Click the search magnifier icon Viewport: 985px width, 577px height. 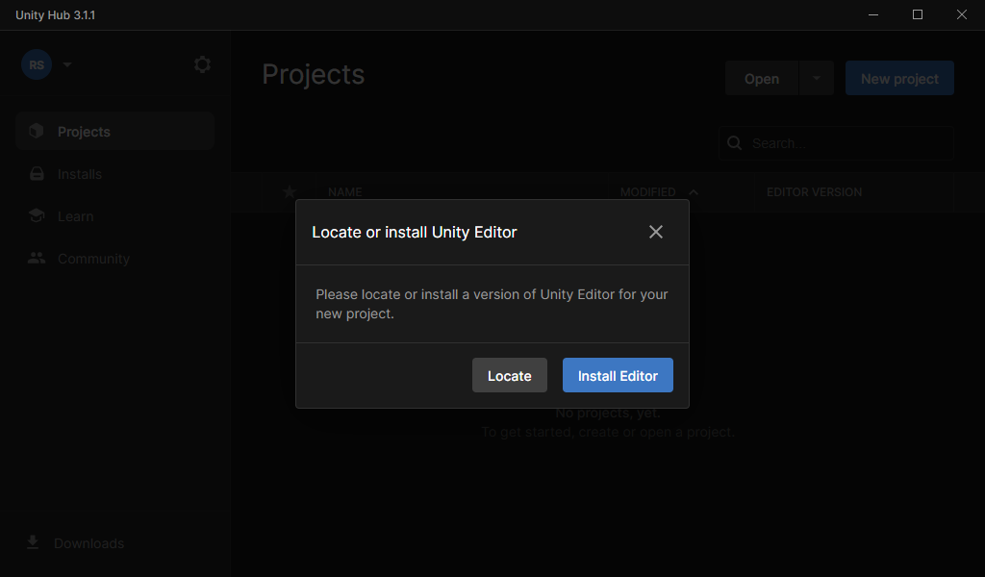click(734, 142)
